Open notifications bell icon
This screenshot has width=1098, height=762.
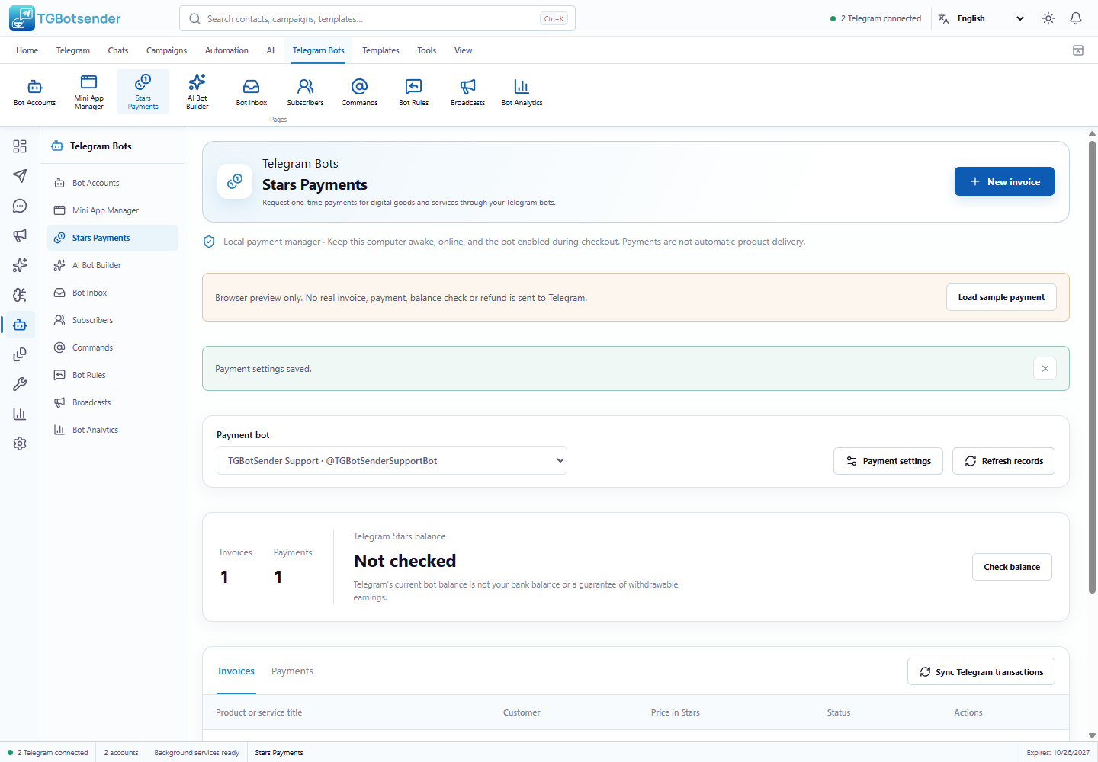(1076, 18)
